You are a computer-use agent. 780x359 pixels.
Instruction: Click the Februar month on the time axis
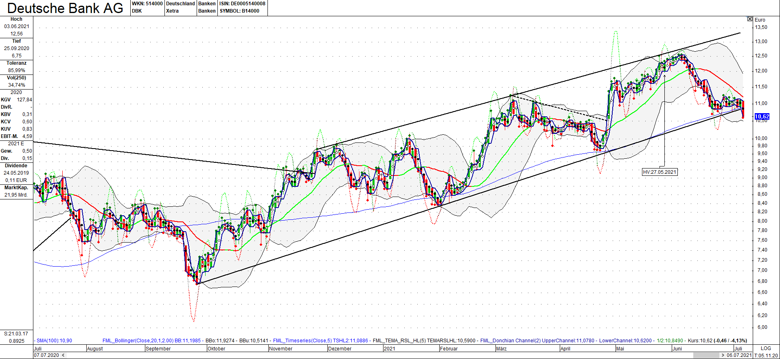449,349
